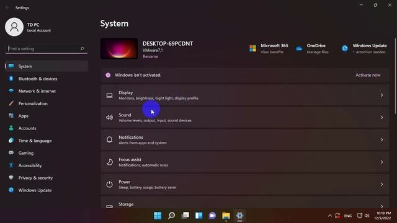Click the Display monitor icon
This screenshot has width=397, height=223.
(109, 95)
